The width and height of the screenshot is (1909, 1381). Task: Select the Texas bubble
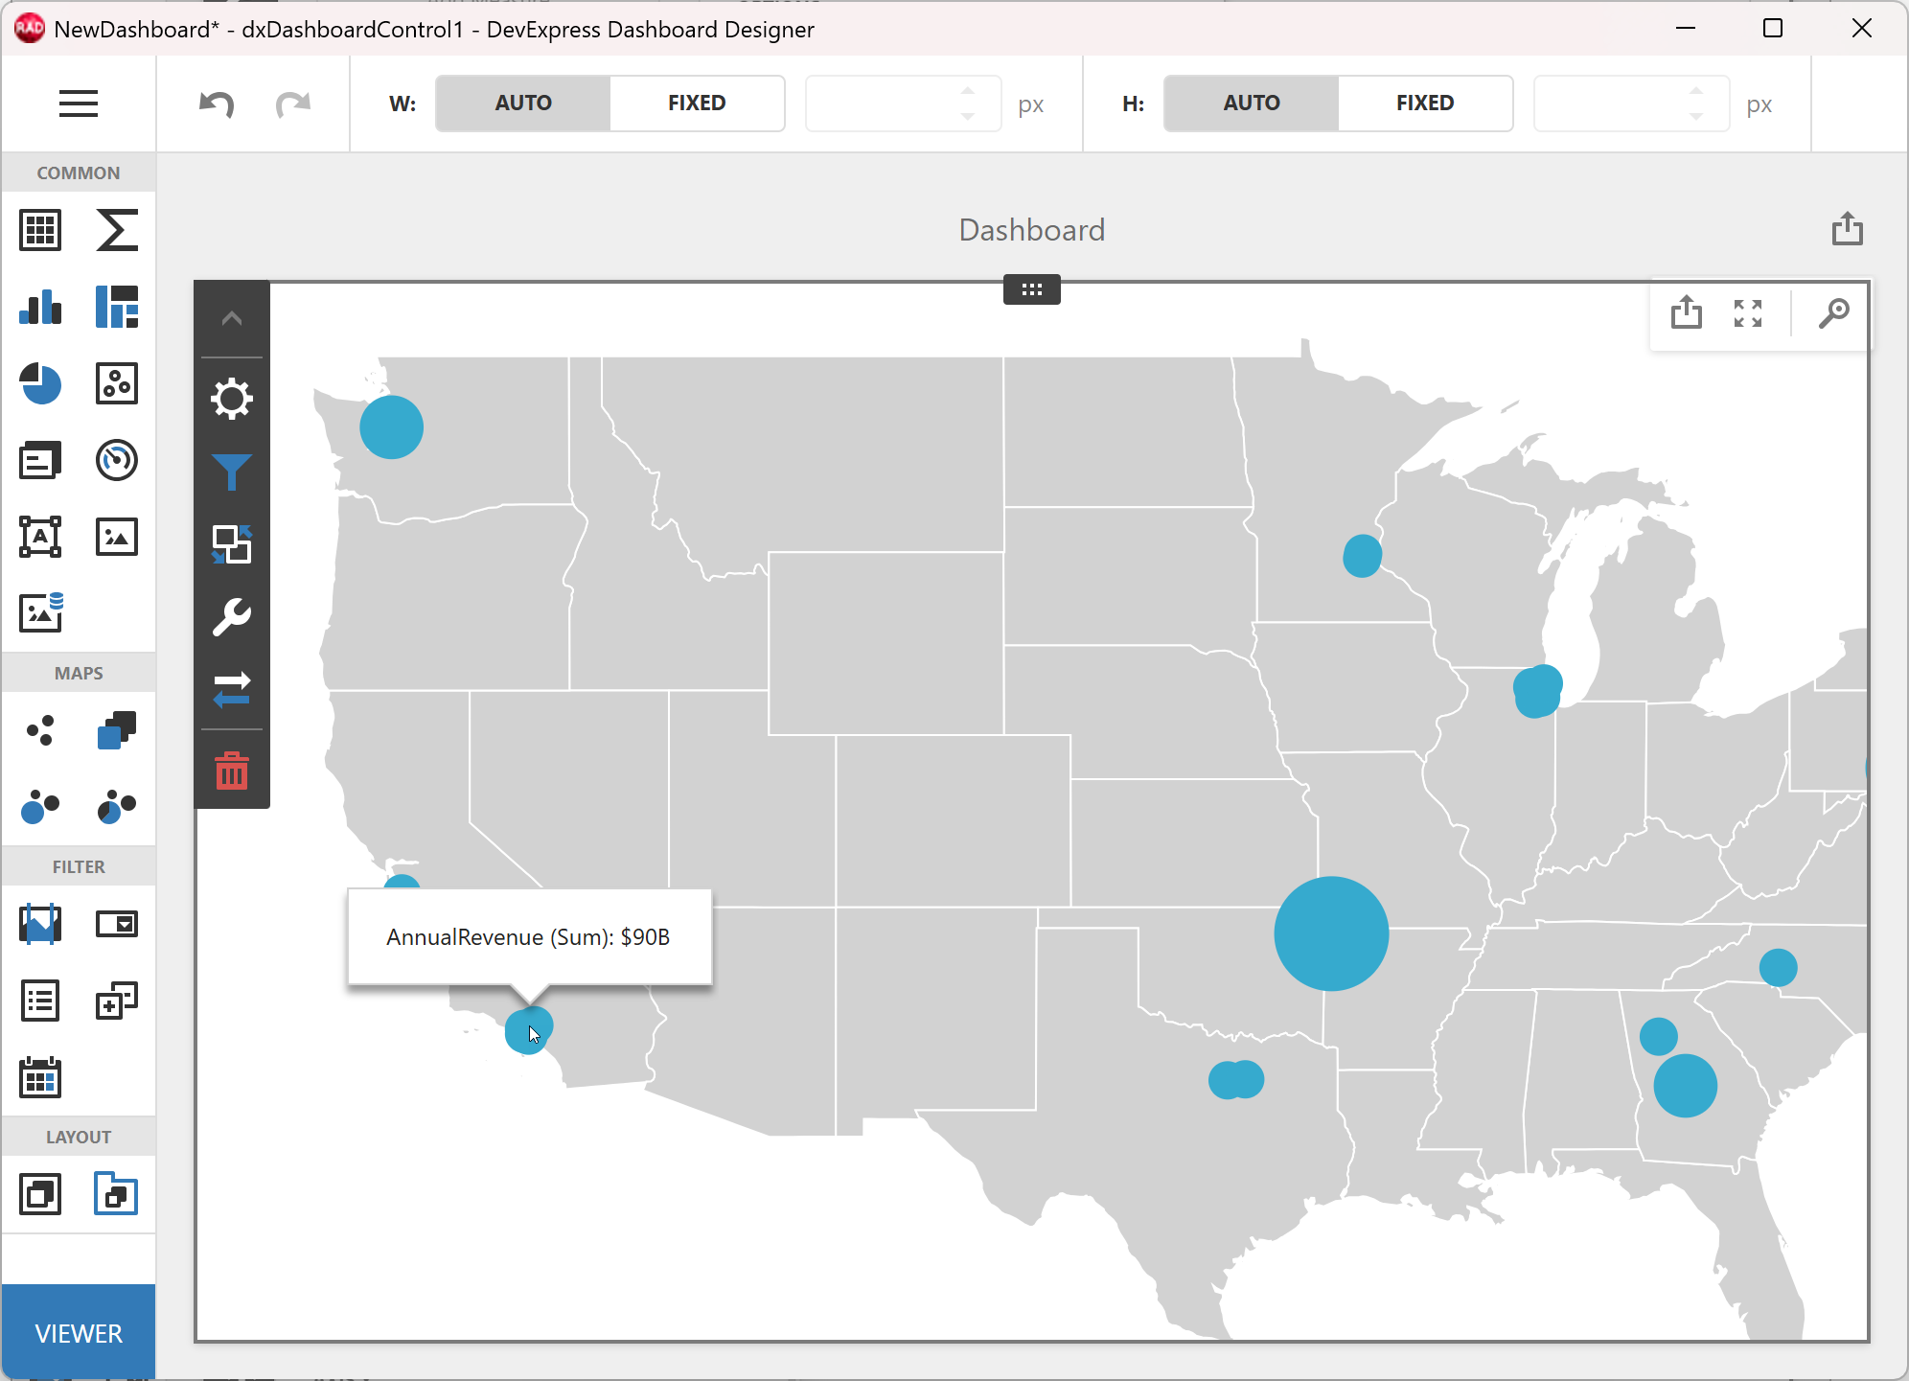click(1236, 1080)
